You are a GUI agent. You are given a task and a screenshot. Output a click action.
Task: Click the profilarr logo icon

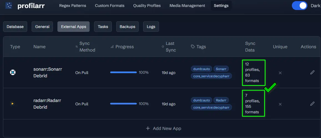8,6
